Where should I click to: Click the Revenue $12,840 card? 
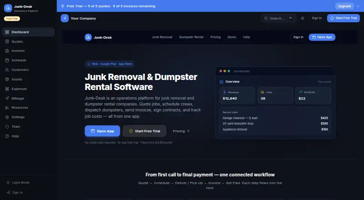pyautogui.click(x=237, y=95)
